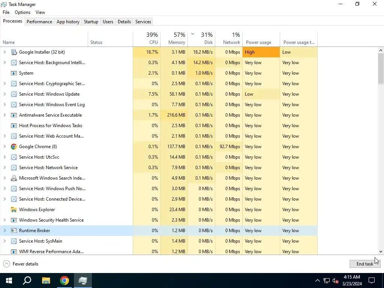Click the Google Chrome (8) process icon

(x=14, y=147)
